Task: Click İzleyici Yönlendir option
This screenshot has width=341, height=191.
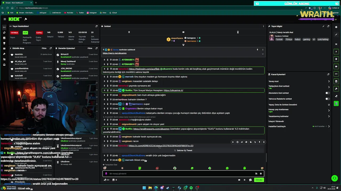Action: pyautogui.click(x=276, y=121)
